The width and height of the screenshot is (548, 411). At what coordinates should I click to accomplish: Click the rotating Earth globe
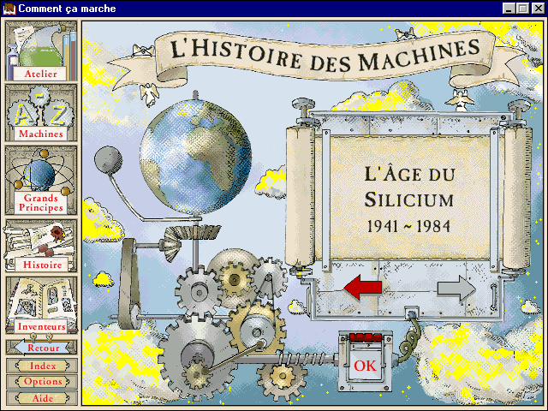(x=196, y=156)
